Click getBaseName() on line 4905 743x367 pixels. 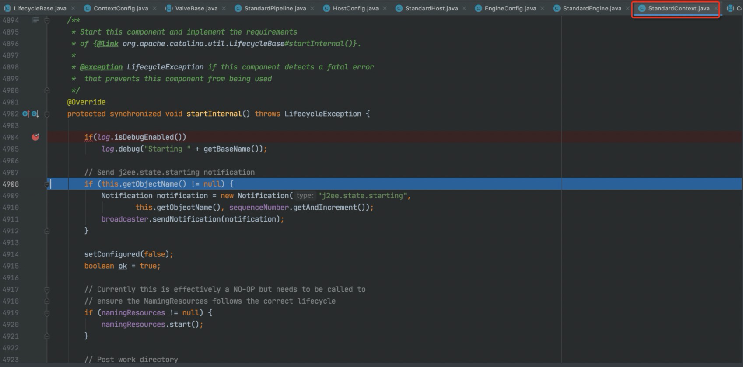[233, 149]
